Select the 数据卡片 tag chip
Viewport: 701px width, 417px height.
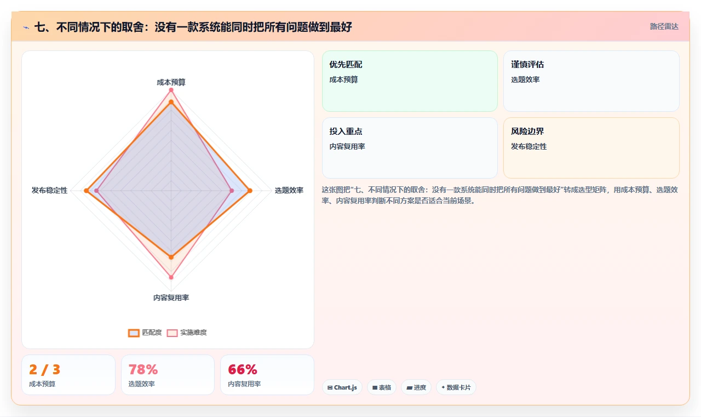pos(456,387)
